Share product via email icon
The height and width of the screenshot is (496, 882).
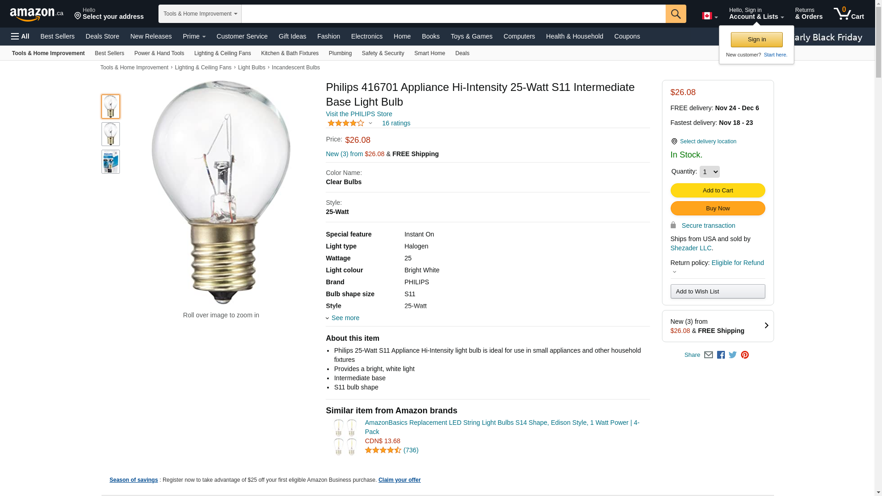pyautogui.click(x=708, y=355)
